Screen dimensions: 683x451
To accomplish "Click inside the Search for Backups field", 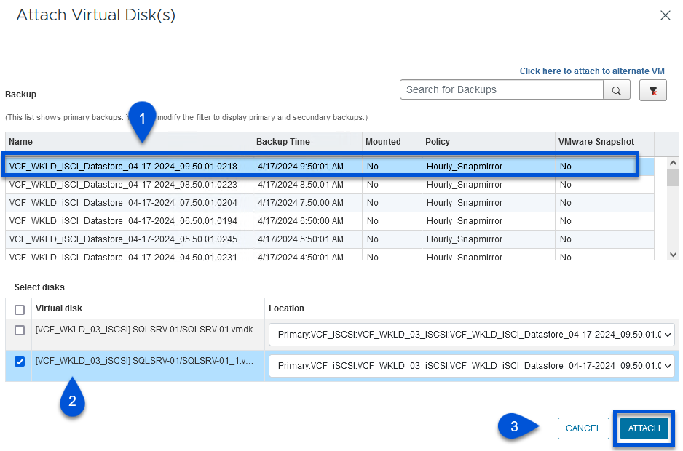I will point(502,89).
